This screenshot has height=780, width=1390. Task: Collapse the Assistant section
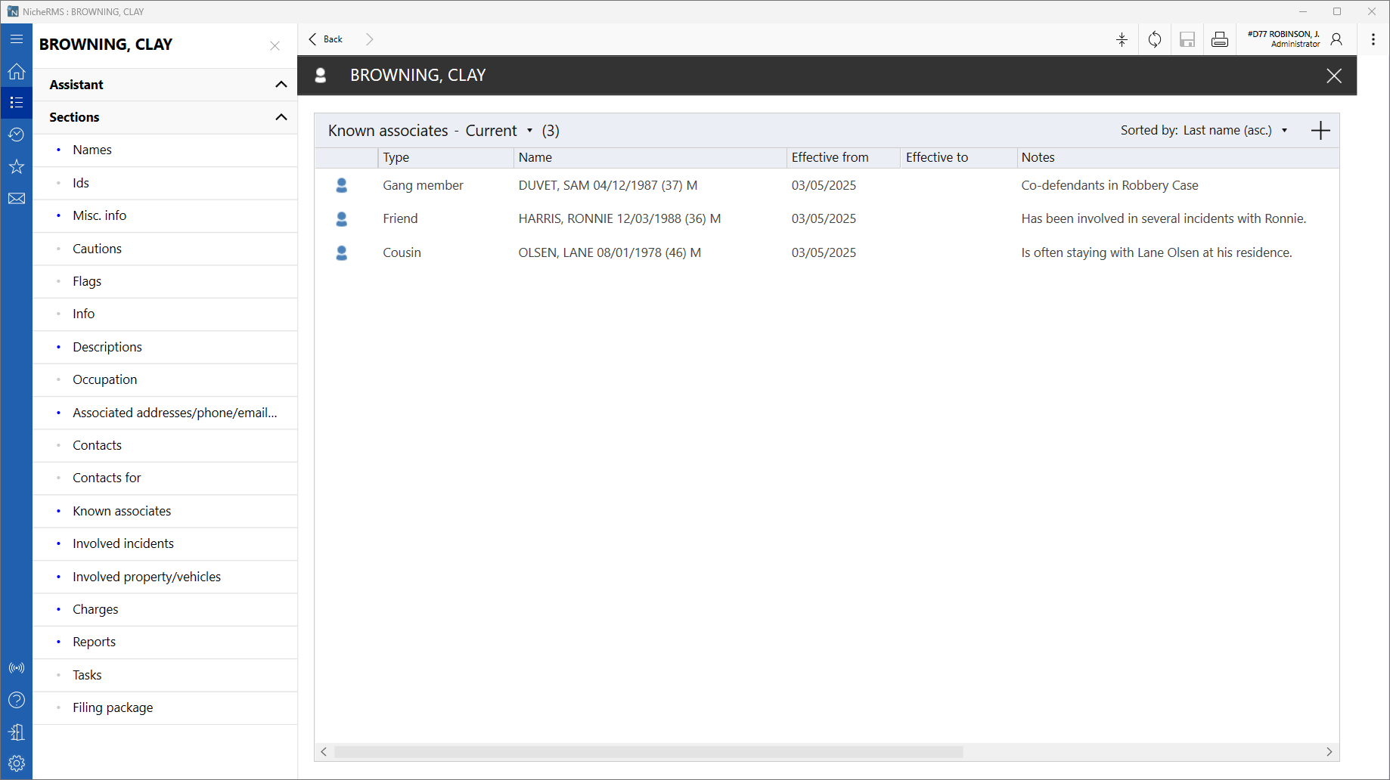pos(281,85)
